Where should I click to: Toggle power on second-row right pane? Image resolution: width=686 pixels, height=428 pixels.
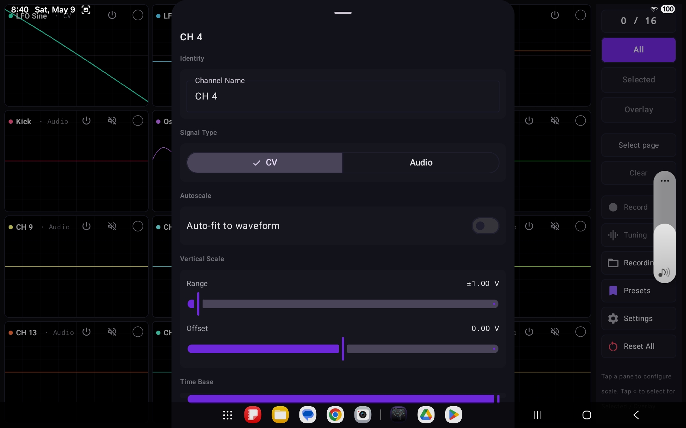(x=529, y=121)
